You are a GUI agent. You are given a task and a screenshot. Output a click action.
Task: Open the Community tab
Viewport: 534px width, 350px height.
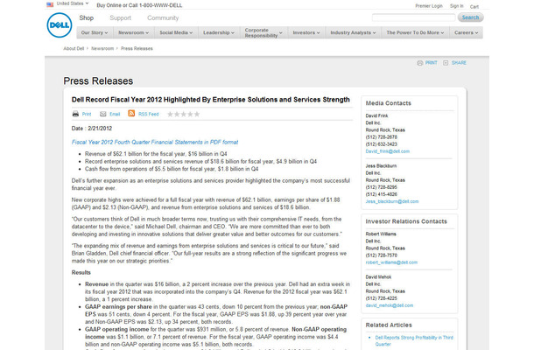(163, 18)
